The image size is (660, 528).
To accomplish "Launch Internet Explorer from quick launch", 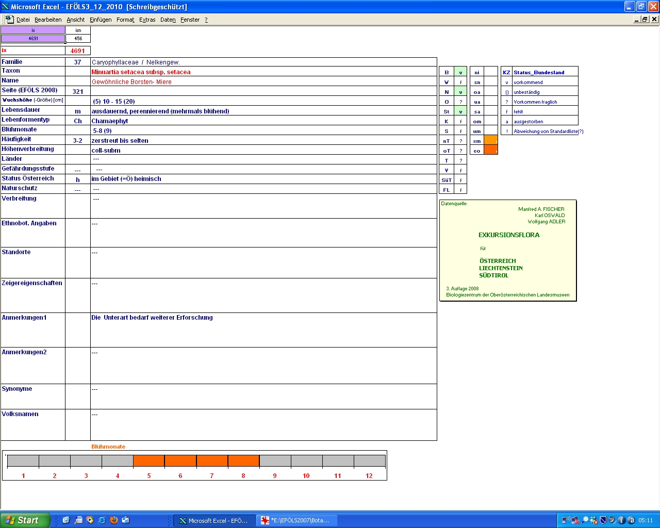I will coord(102,520).
